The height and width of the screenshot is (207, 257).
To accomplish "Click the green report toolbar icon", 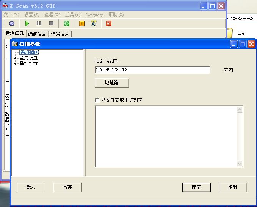I will (67, 23).
